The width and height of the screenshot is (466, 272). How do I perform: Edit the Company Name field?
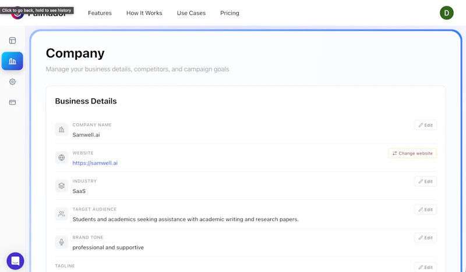pyautogui.click(x=426, y=125)
